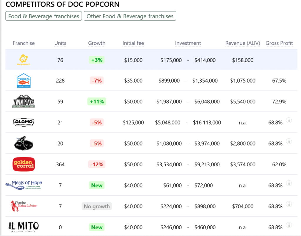This screenshot has height=236, width=301.
Task: Open the Bar Louie logo
Action: pos(24,143)
